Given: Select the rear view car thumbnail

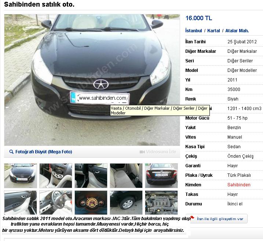Looking at the screenshot, I should (161, 176).
